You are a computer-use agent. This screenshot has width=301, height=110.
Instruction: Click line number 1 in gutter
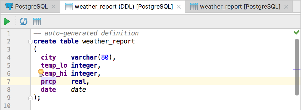[x=8, y=33]
